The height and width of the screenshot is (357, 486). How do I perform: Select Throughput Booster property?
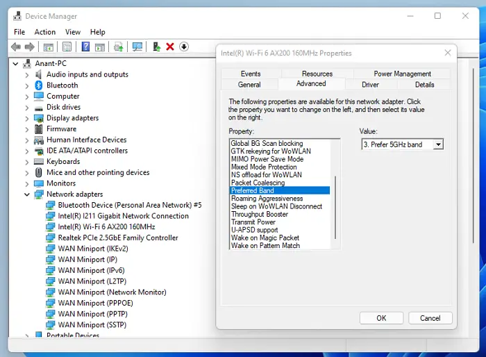click(x=260, y=214)
